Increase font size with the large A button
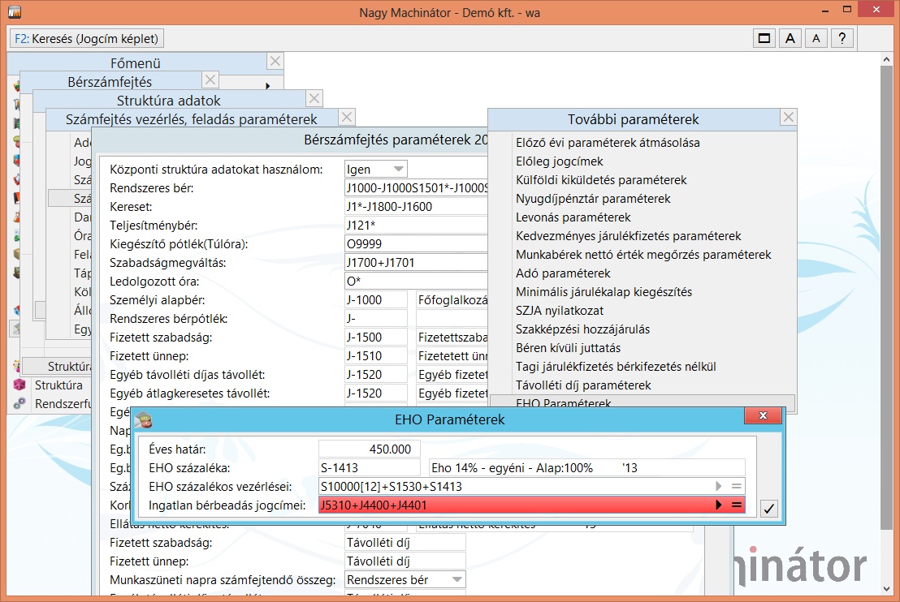Viewport: 900px width, 602px height. pyautogui.click(x=790, y=38)
